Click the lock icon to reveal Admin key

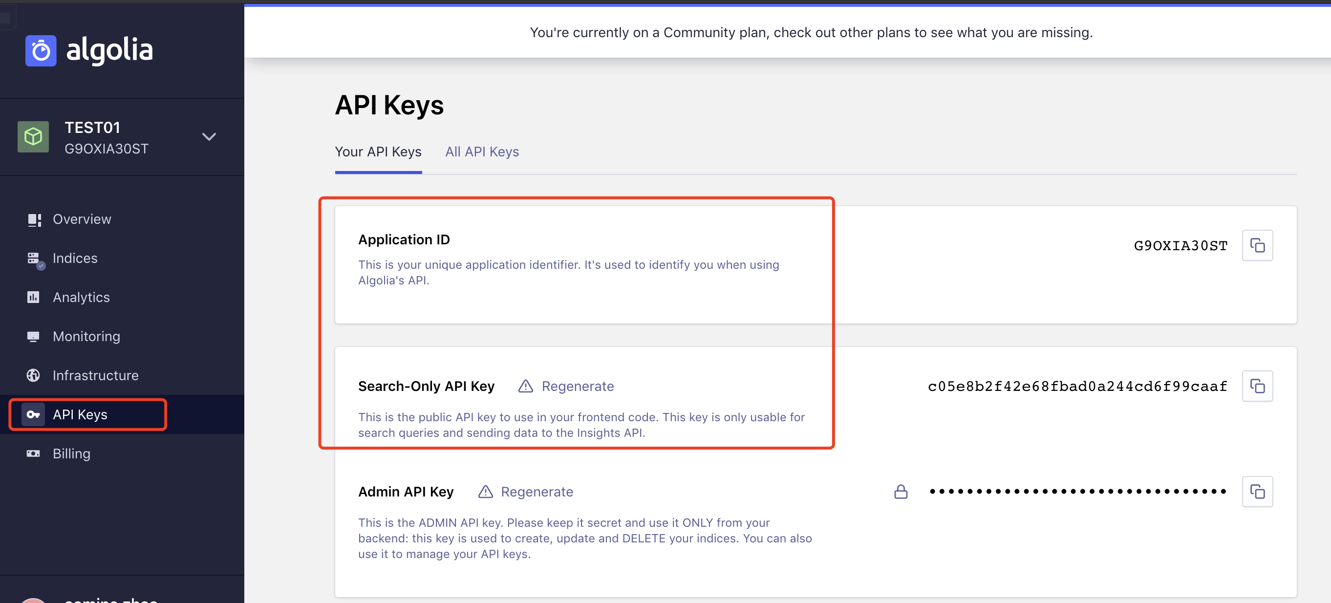point(901,492)
